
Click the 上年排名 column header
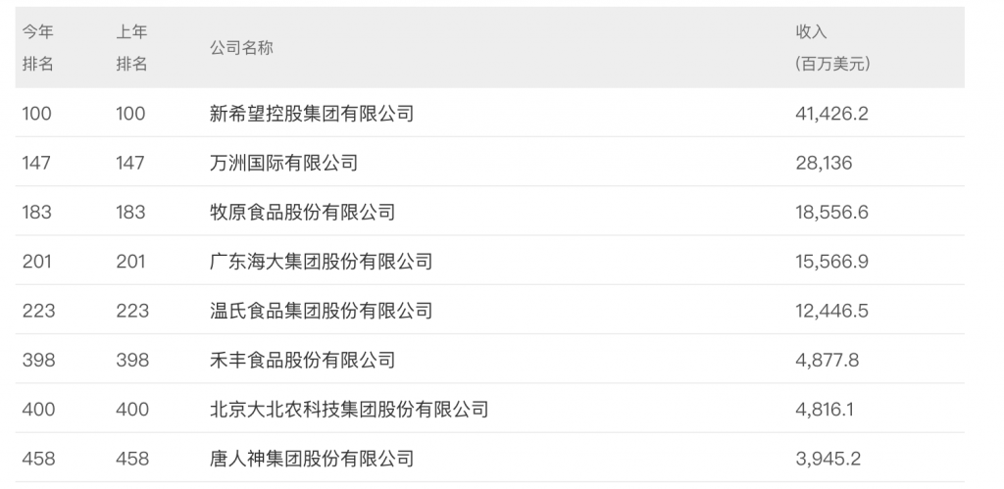pos(132,47)
